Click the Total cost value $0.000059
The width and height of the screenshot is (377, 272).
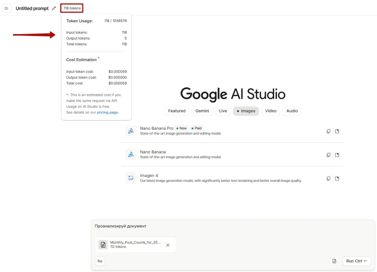(x=118, y=83)
